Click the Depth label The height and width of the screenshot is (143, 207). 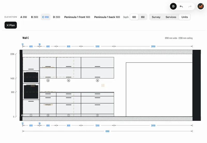pos(126,17)
